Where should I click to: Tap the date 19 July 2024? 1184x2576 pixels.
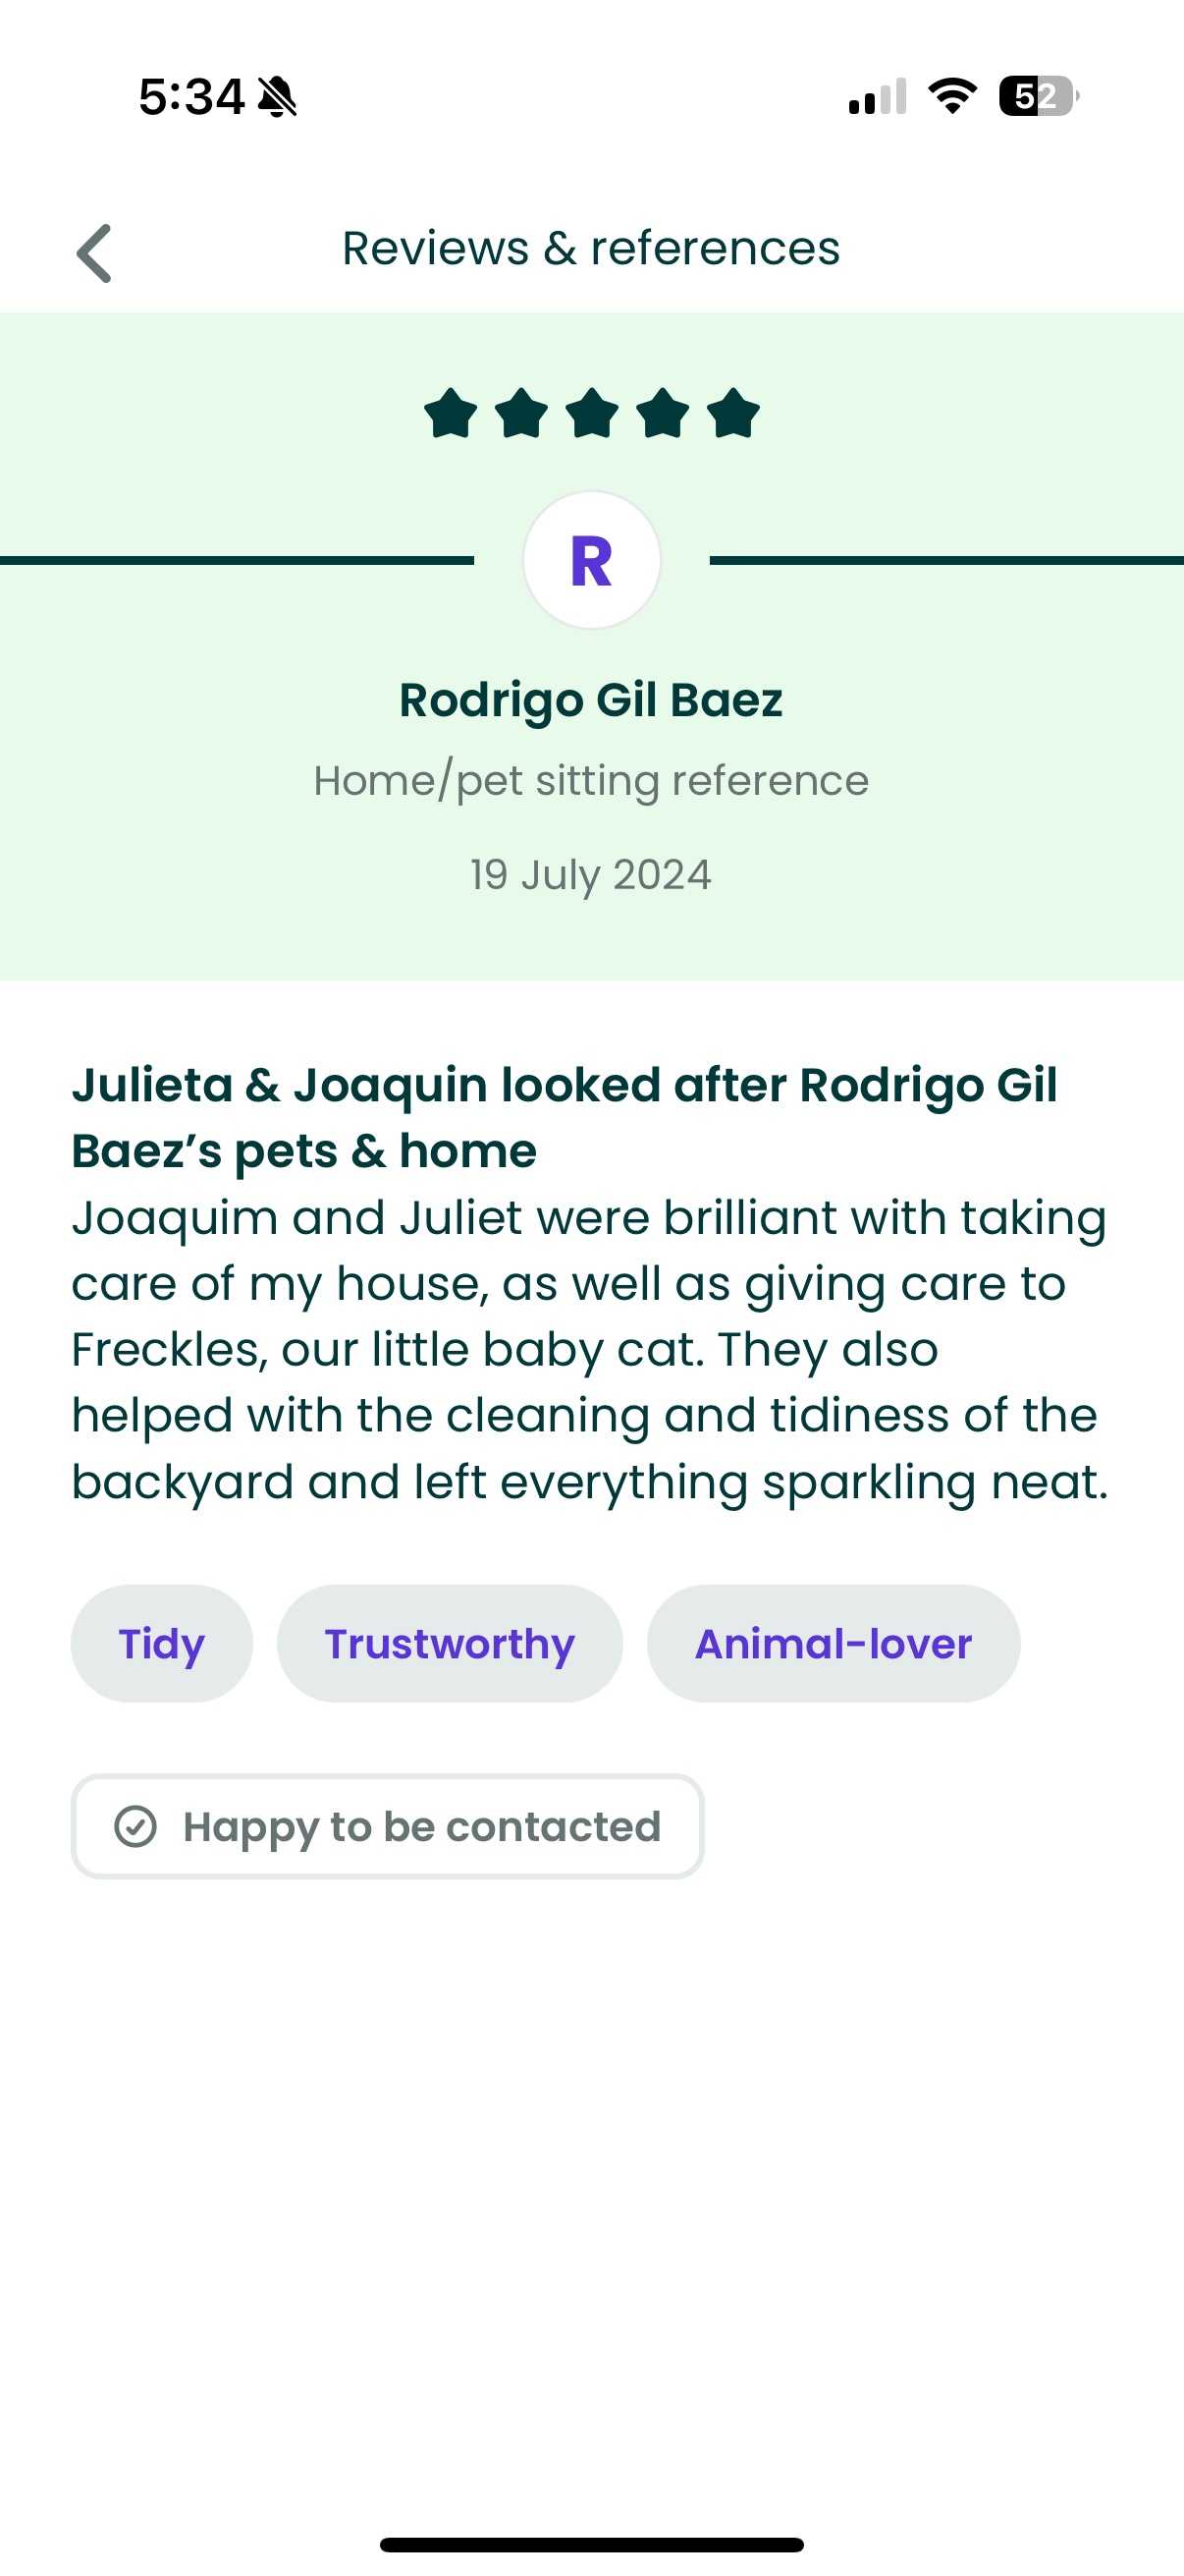pyautogui.click(x=591, y=874)
